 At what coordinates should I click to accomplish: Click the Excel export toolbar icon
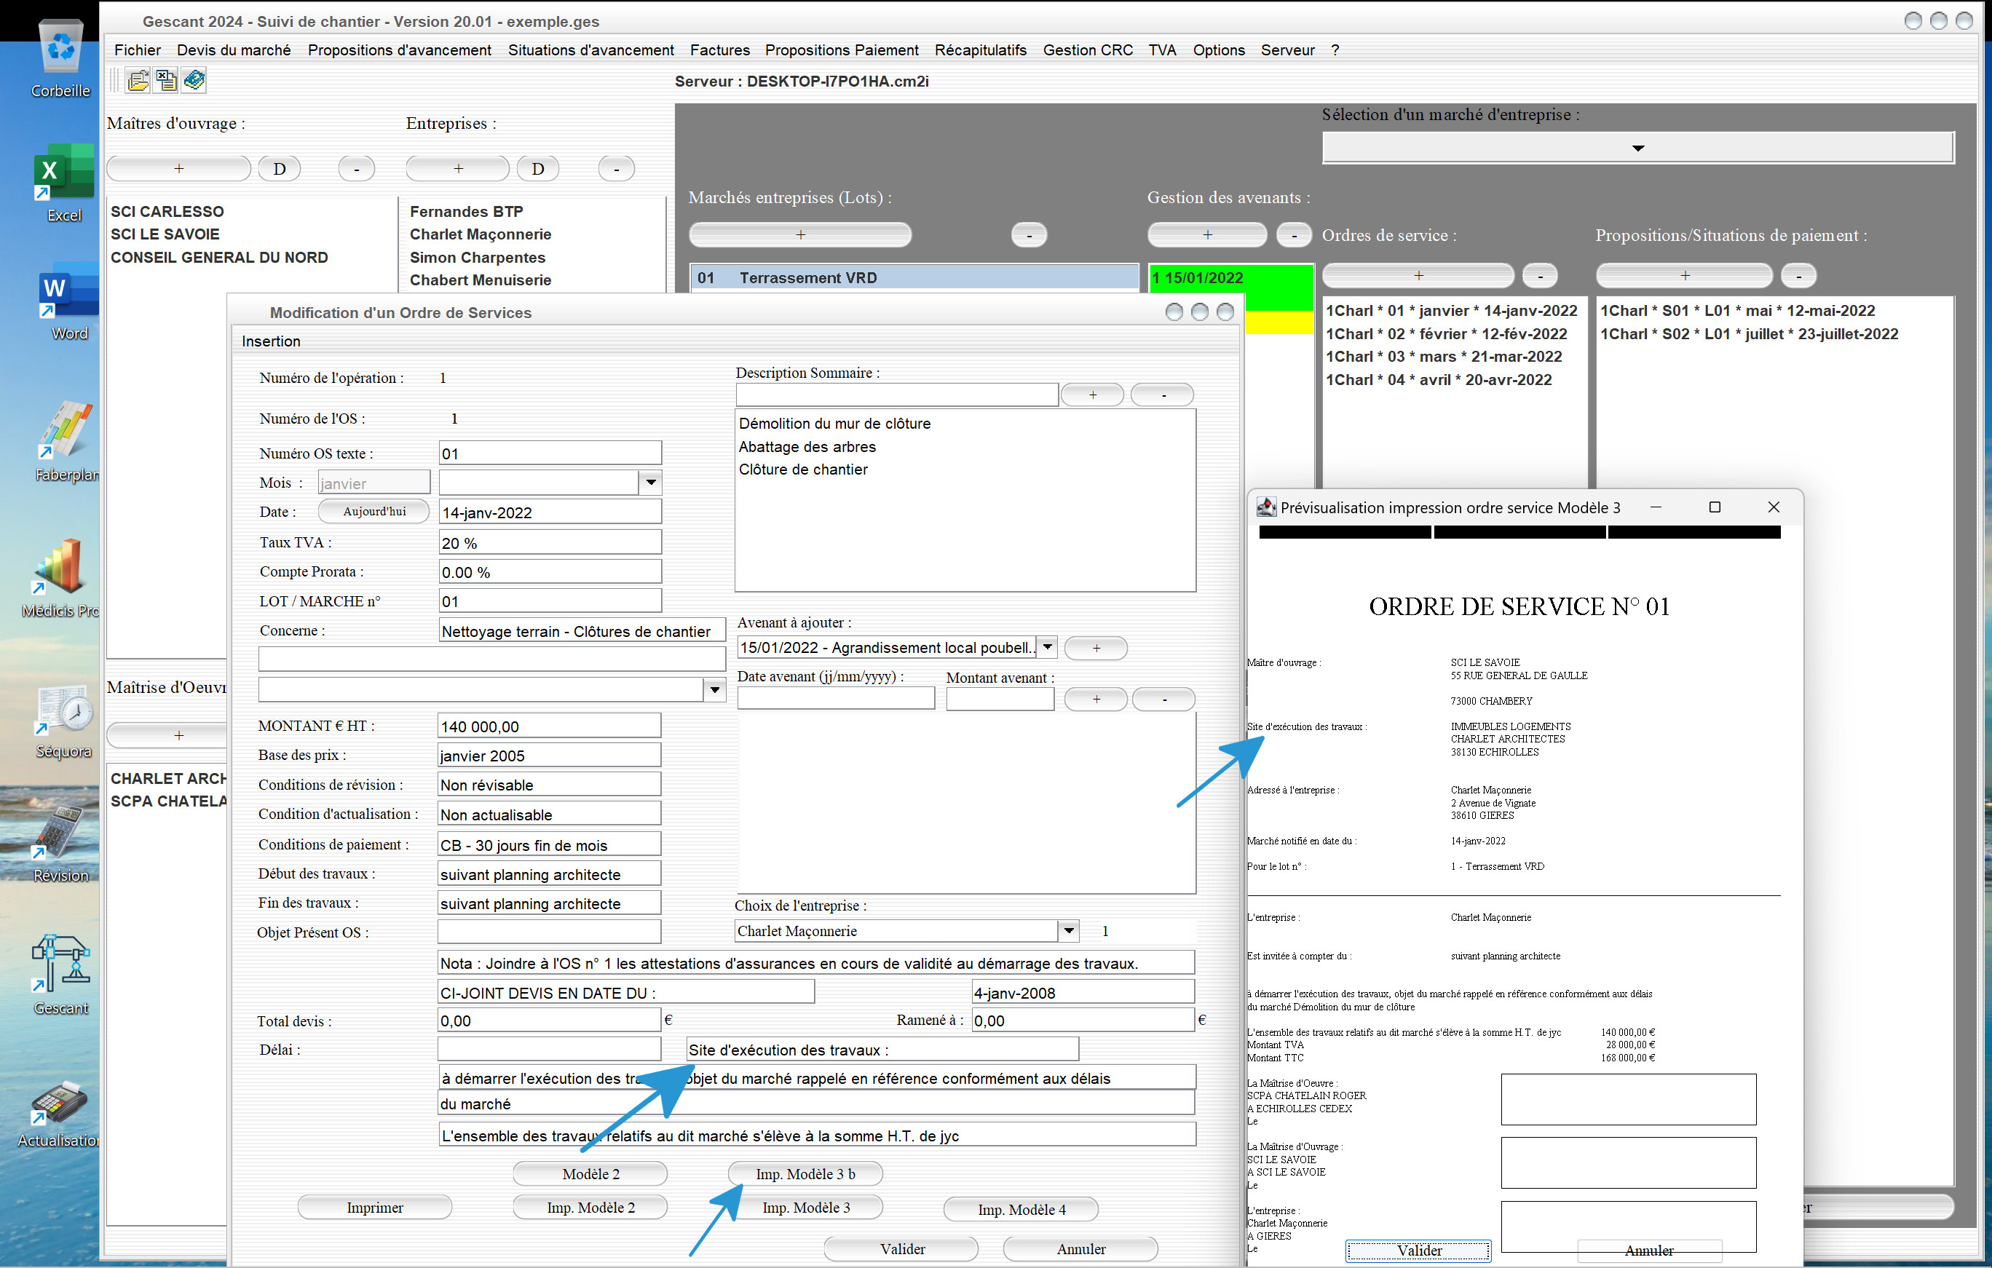tap(166, 80)
